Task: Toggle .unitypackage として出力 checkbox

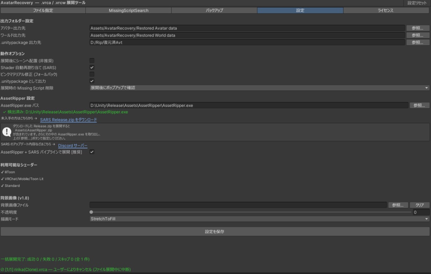Action: pos(92,81)
